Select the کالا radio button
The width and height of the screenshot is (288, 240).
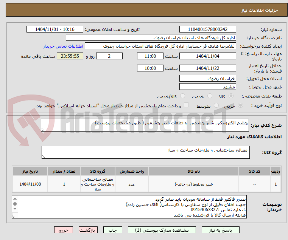[231, 96]
